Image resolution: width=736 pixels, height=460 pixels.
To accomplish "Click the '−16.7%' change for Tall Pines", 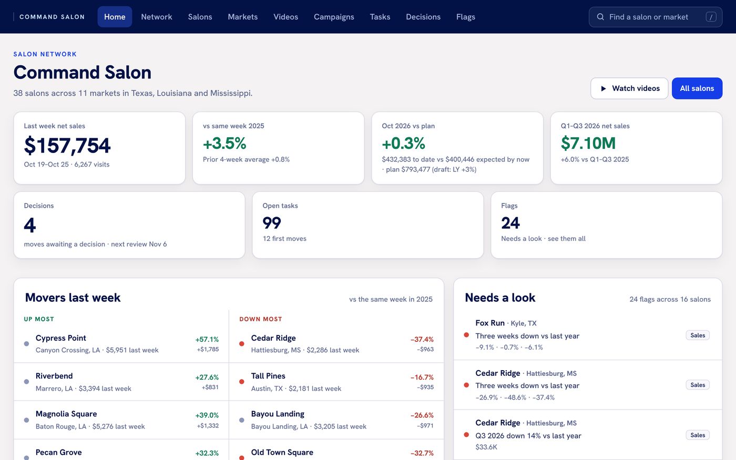I will pyautogui.click(x=422, y=377).
